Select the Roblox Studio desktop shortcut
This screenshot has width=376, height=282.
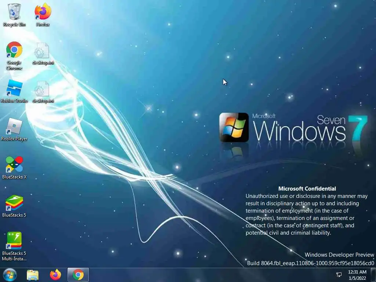click(x=14, y=91)
